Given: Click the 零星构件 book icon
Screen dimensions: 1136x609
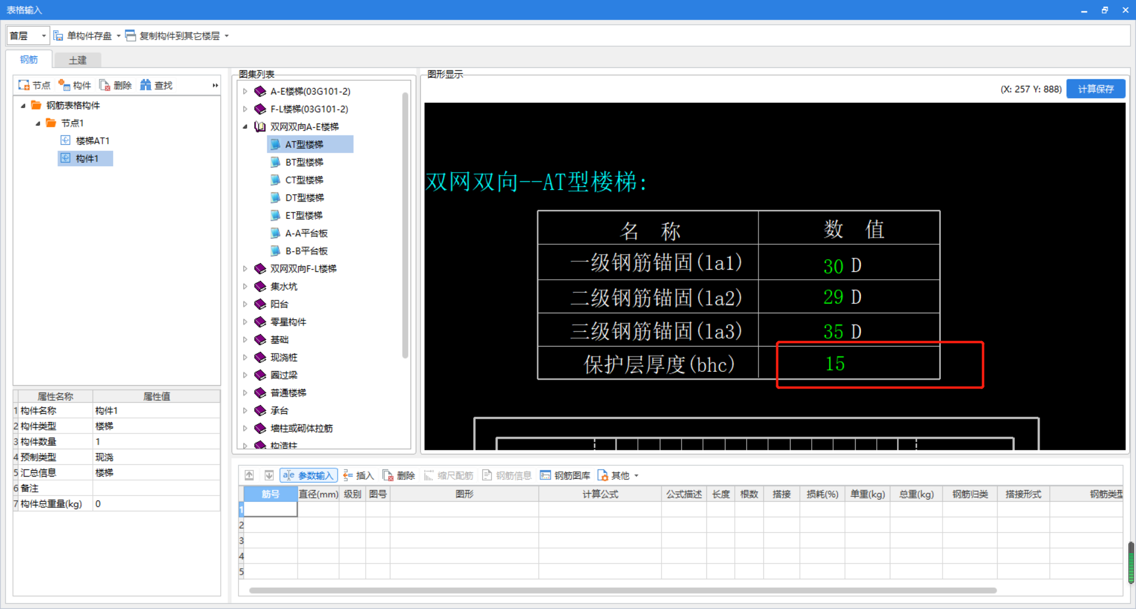Looking at the screenshot, I should pos(260,322).
